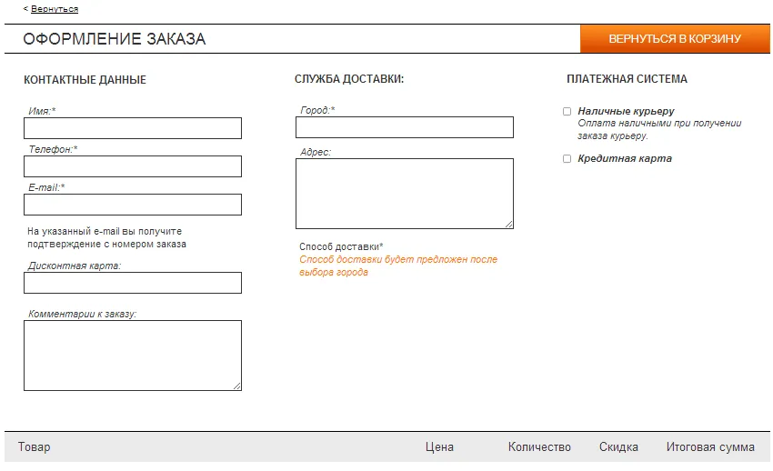Click the Скидка column header
Screen dimensions: 773x471
click(618, 446)
